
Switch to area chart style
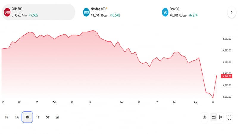coord(213,117)
